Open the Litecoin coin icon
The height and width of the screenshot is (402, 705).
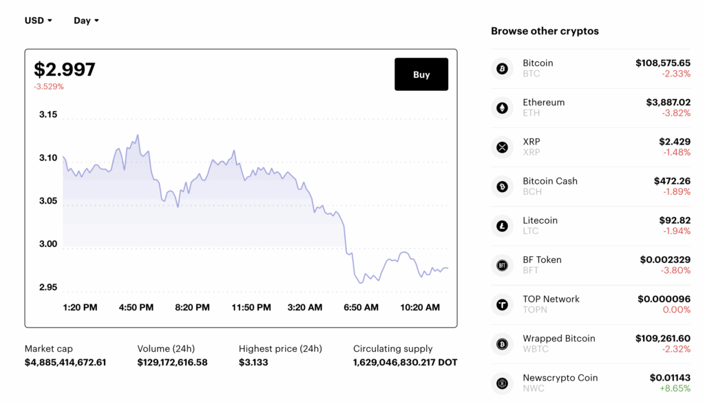[x=502, y=226]
